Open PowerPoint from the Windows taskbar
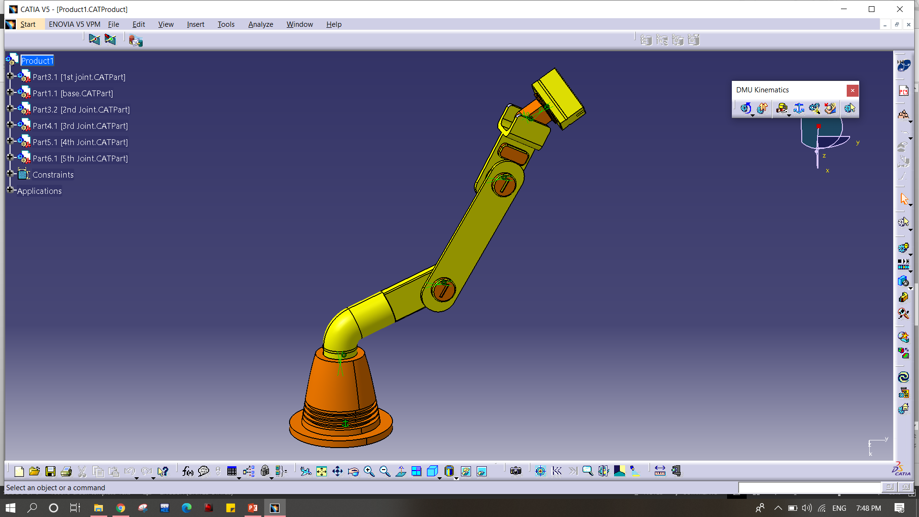Viewport: 919px width, 517px height. click(252, 508)
